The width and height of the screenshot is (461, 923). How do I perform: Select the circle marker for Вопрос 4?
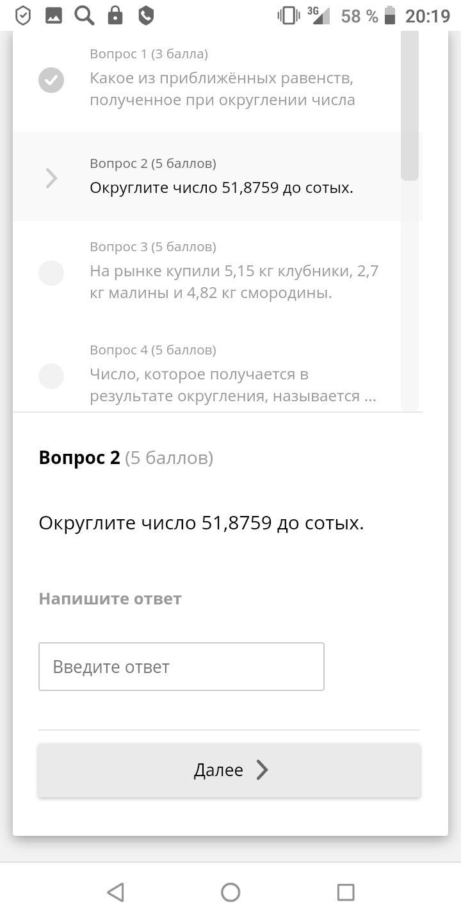pos(51,376)
